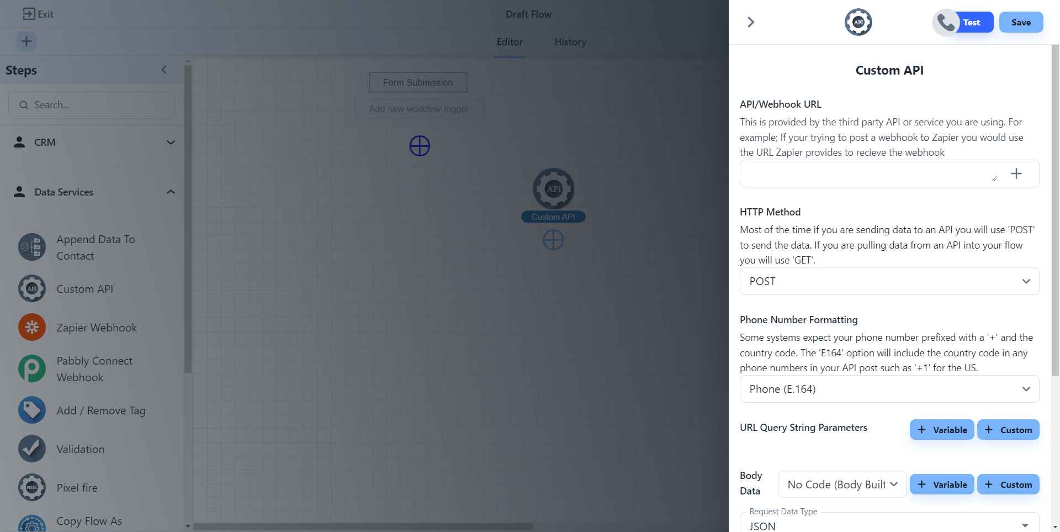Open the HTTP Method POST dropdown
The height and width of the screenshot is (532, 1060).
pyautogui.click(x=889, y=281)
